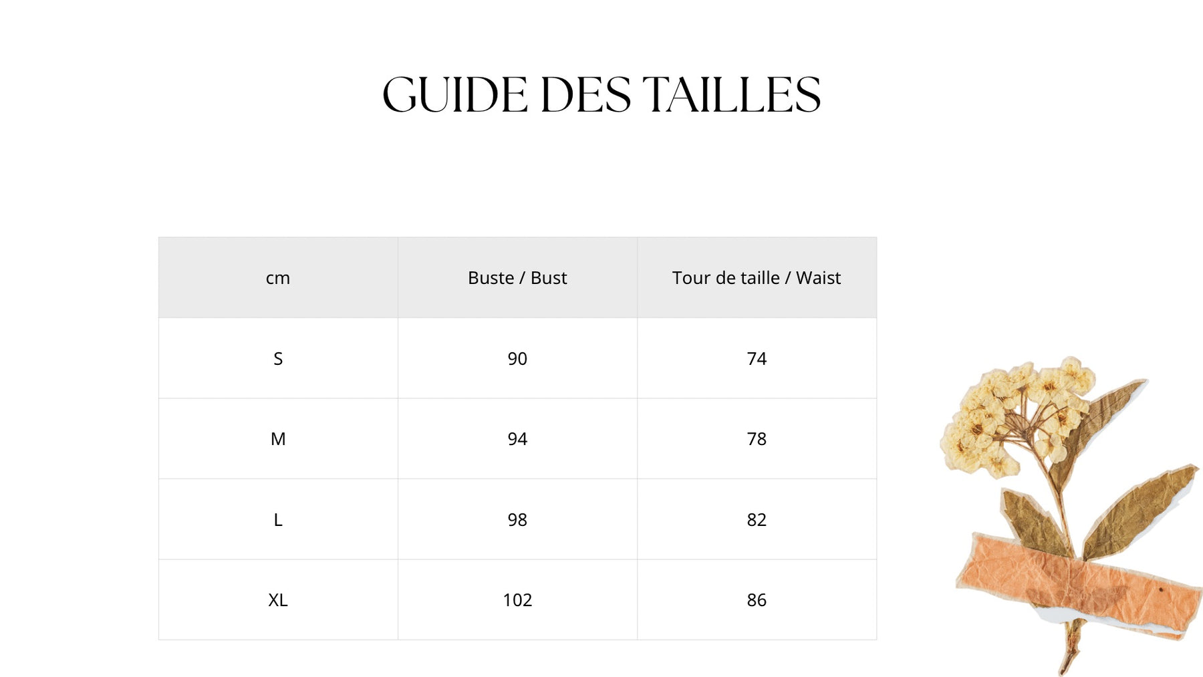
Task: Click the waist value 86
Action: pyautogui.click(x=757, y=600)
